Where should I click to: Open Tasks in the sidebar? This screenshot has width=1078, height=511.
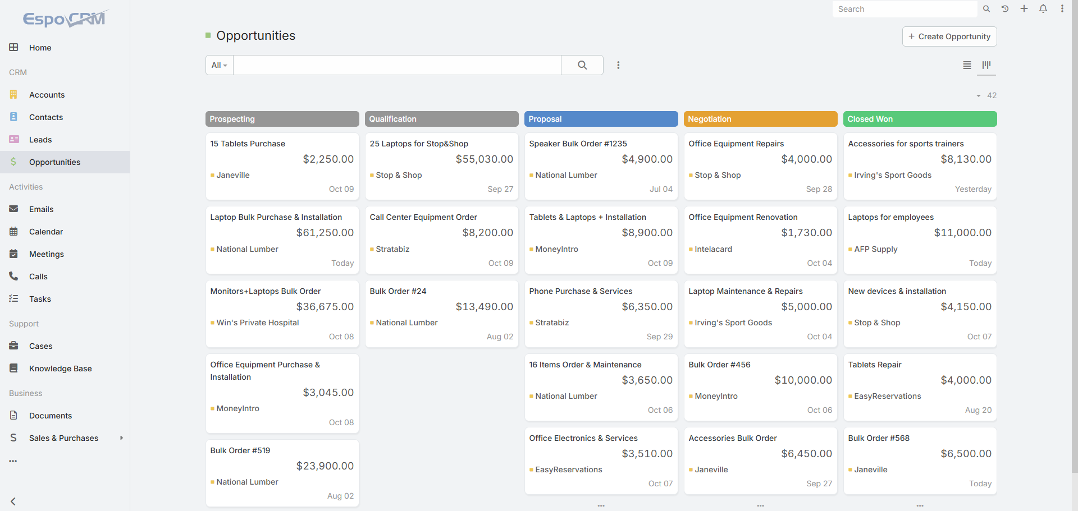[x=65, y=299]
